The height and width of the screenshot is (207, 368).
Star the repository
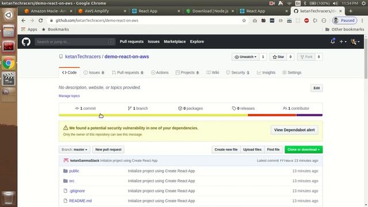278,57
